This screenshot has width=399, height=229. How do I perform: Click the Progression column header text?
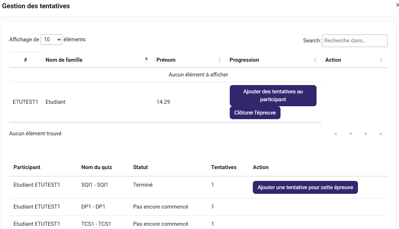pyautogui.click(x=244, y=60)
